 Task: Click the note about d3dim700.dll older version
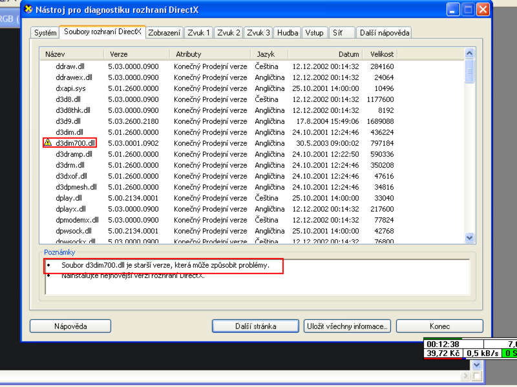tap(165, 265)
